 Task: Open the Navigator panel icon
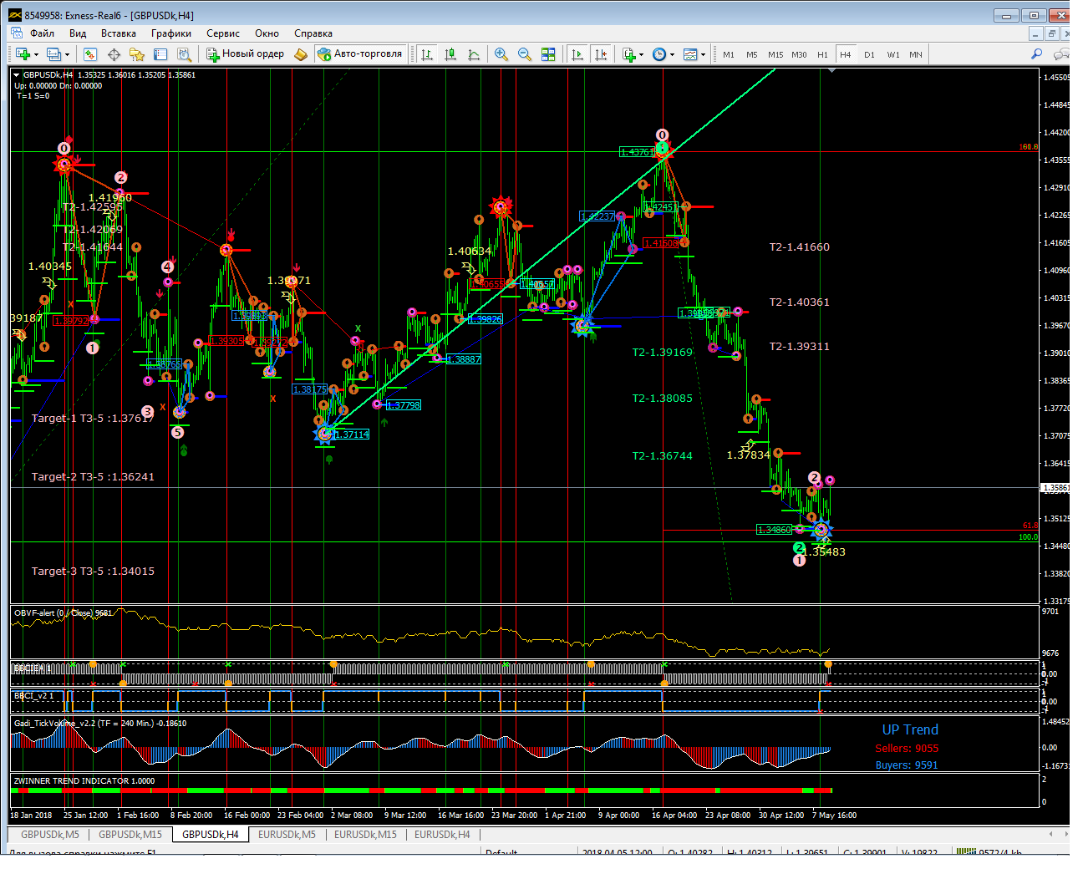click(137, 54)
